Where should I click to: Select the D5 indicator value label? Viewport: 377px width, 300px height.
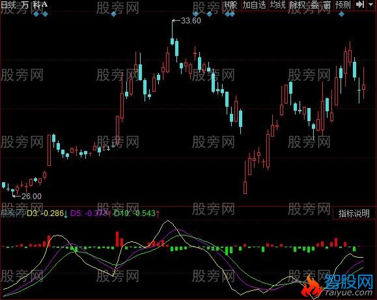click(x=89, y=213)
